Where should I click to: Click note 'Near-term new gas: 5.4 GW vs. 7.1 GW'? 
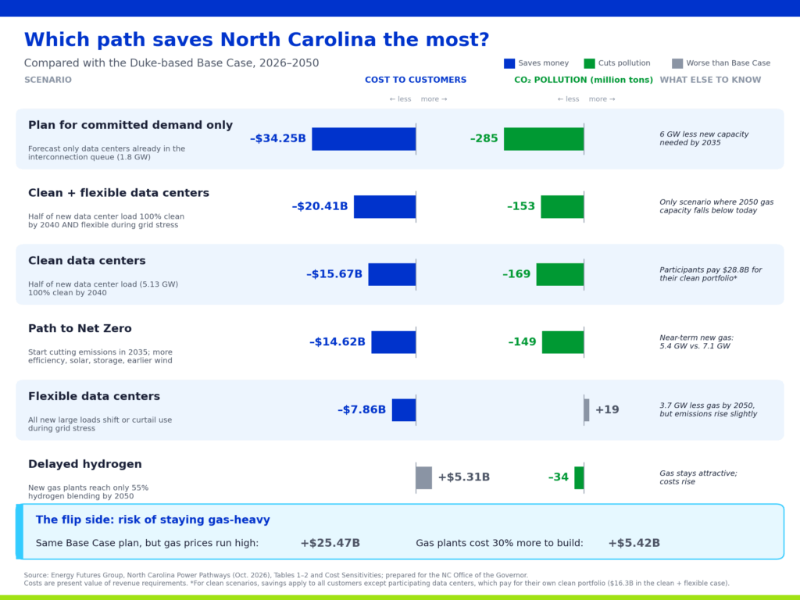pos(696,342)
